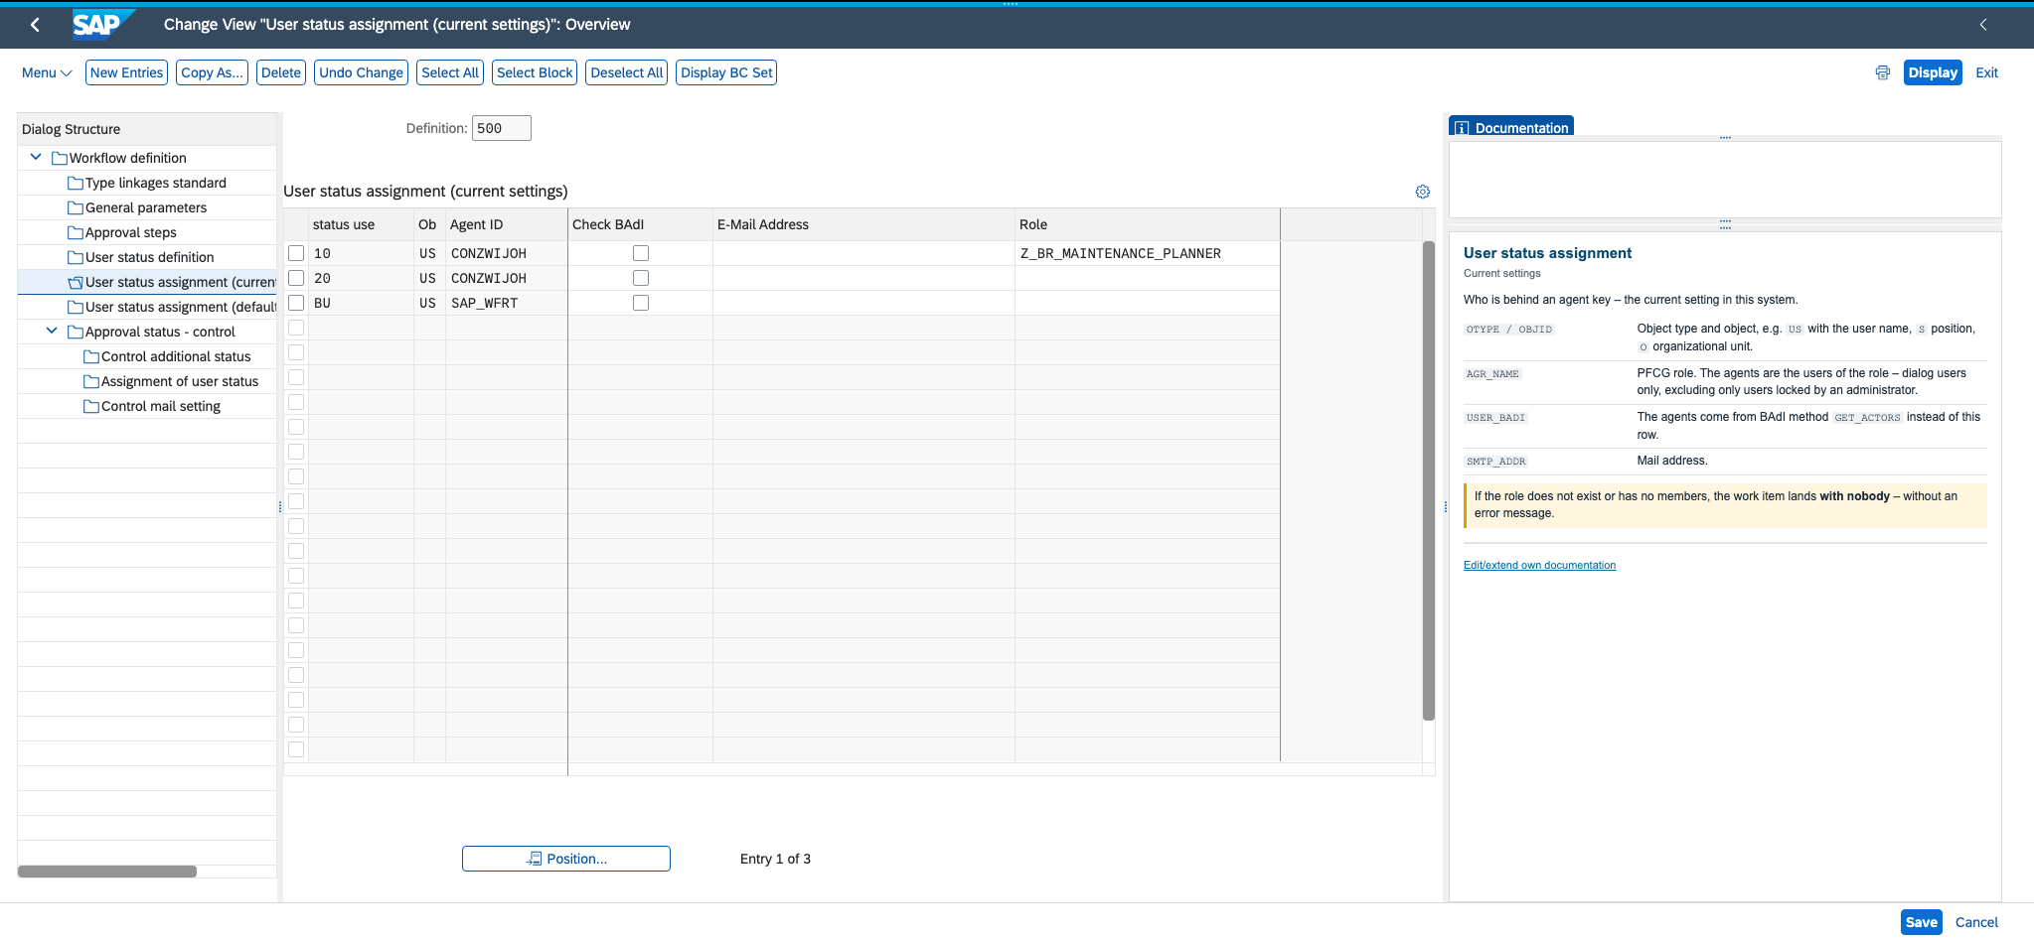Screen dimensions: 2034x941
Task: Click folder icon of General parameters
Action: [x=76, y=207]
